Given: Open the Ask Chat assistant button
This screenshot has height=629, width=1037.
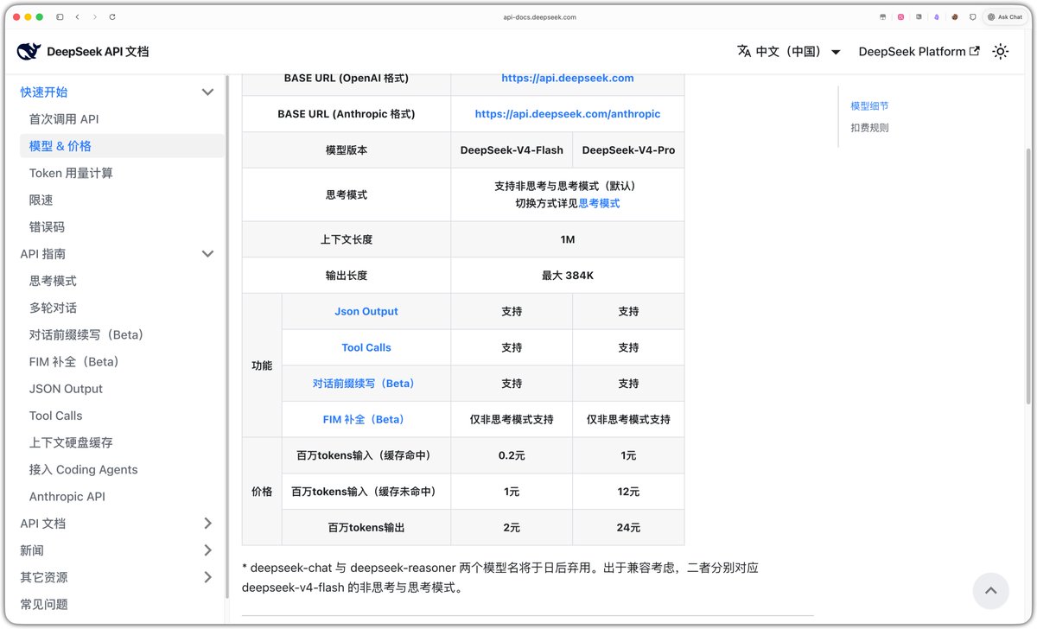Looking at the screenshot, I should (x=1004, y=16).
